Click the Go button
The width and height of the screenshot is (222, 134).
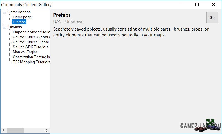click(x=212, y=17)
